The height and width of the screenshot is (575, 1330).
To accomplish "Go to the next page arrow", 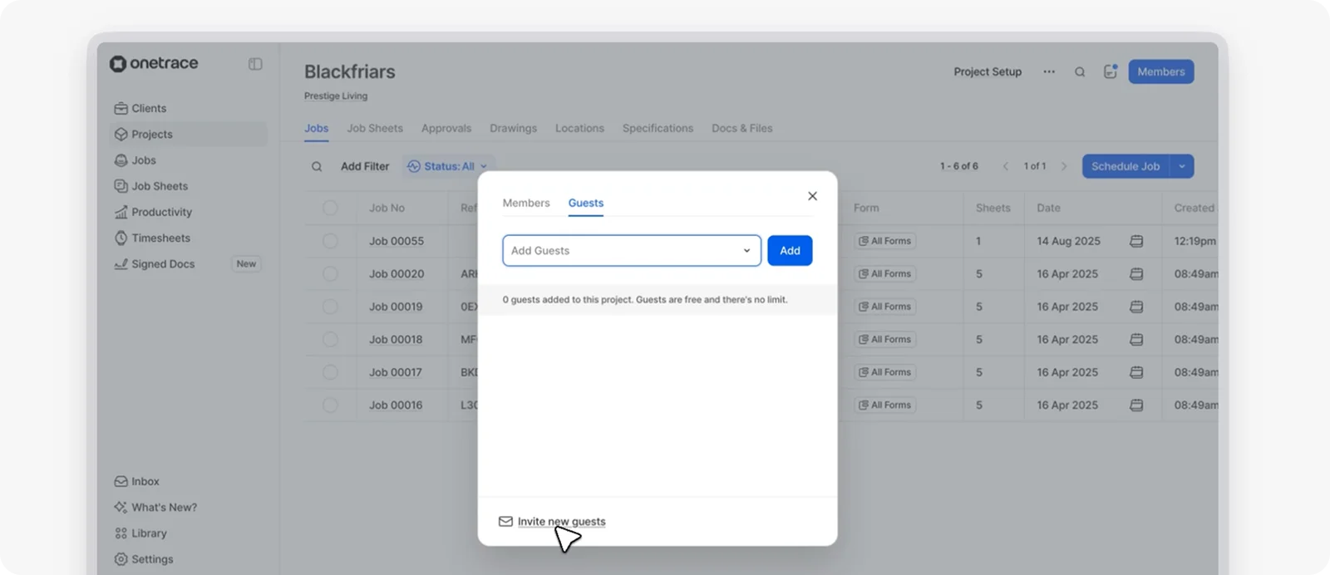I will point(1064,166).
